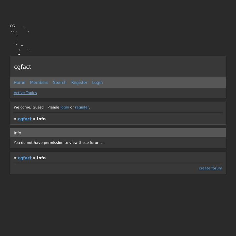
Task: Click the large cgfact board title
Action: pyautogui.click(x=23, y=67)
